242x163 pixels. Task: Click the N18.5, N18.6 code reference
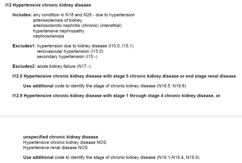coord(171,86)
